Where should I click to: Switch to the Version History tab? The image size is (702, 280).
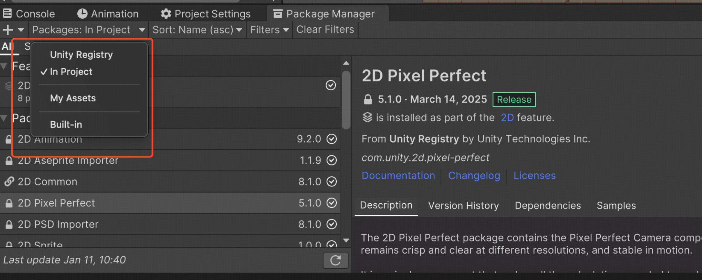click(x=463, y=206)
